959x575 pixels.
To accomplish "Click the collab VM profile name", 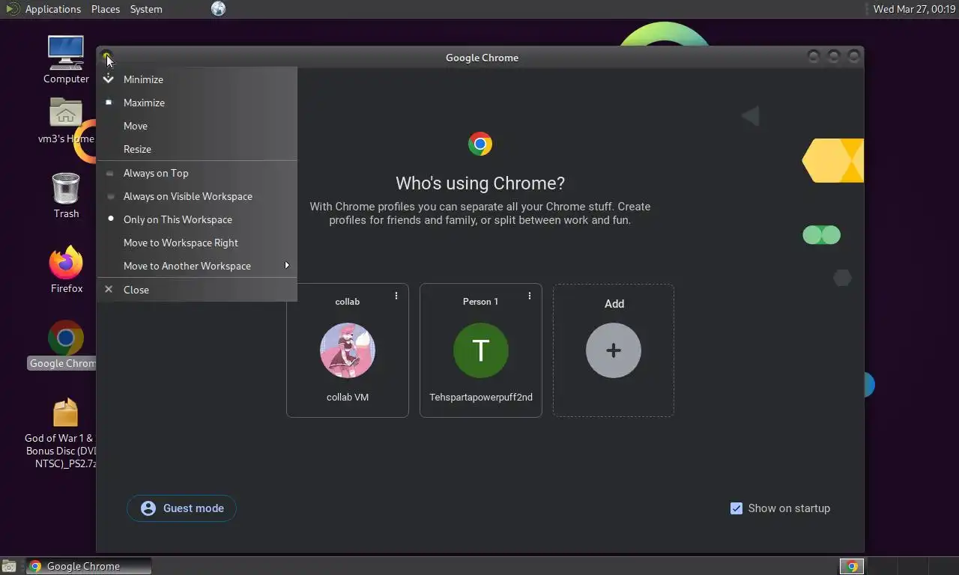I will coord(348,398).
